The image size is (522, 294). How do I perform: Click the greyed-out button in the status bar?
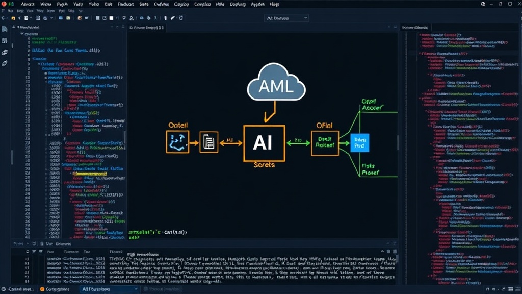(x=163, y=289)
